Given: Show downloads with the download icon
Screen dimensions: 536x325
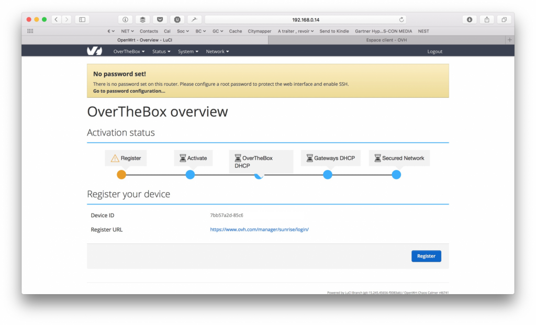Looking at the screenshot, I should 470,19.
